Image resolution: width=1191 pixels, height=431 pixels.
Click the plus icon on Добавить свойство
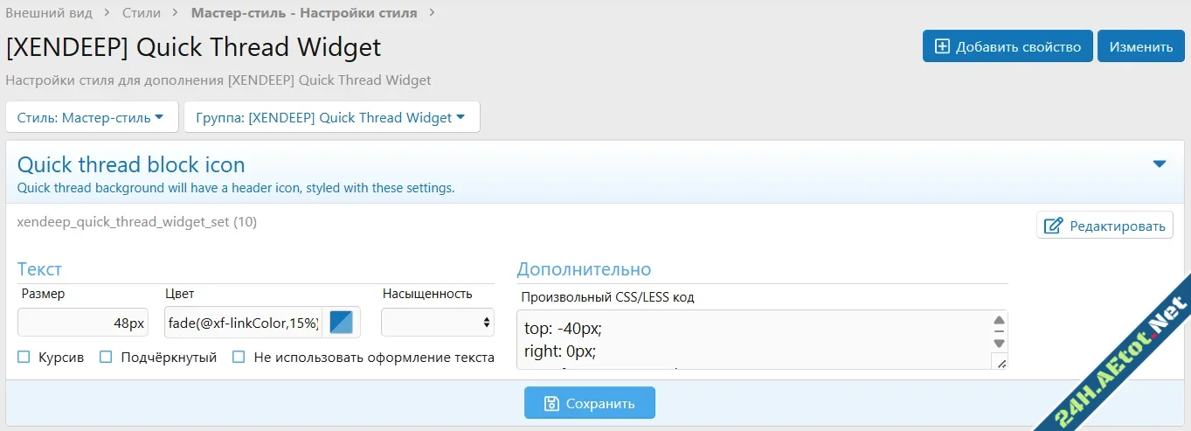pyautogui.click(x=942, y=46)
